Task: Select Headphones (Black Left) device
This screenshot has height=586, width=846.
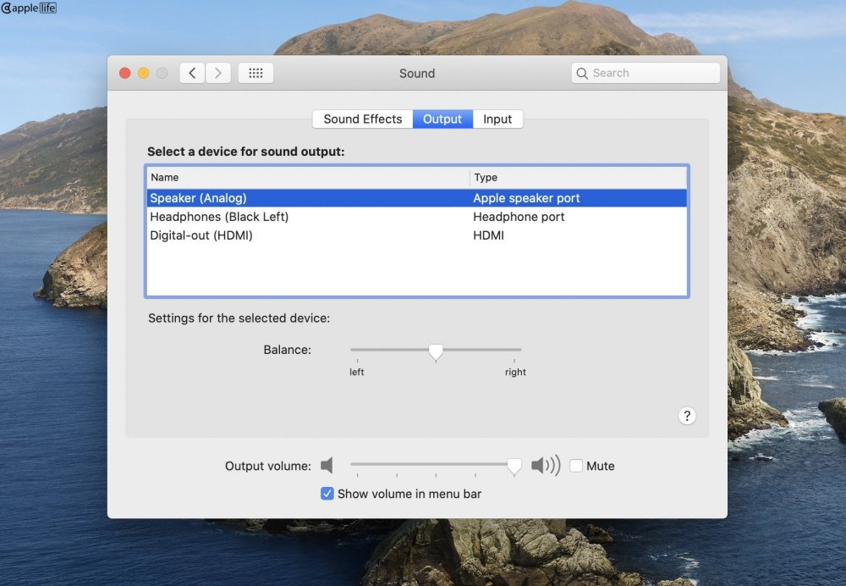Action: pos(416,217)
